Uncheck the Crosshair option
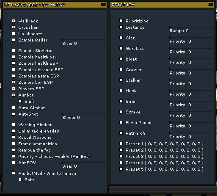The height and width of the screenshot is (196, 217). point(14,27)
